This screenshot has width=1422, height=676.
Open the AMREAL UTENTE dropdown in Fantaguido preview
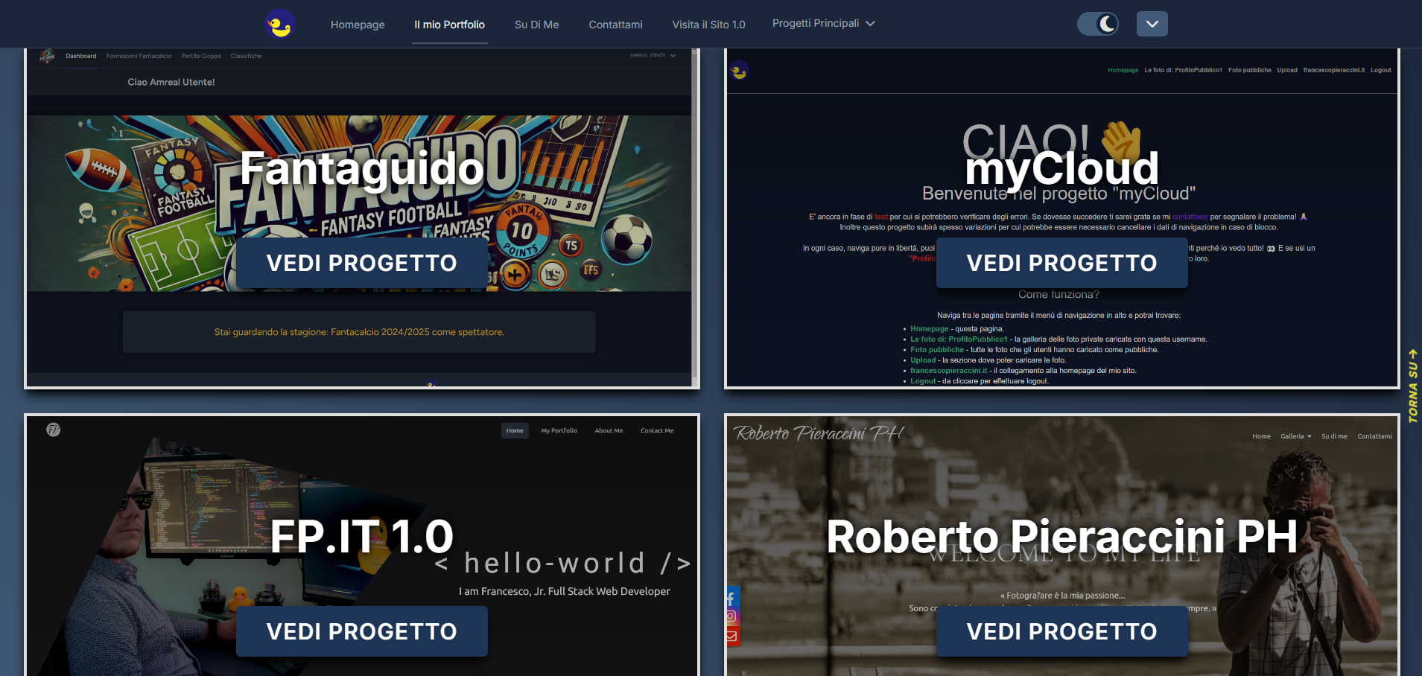coord(653,55)
